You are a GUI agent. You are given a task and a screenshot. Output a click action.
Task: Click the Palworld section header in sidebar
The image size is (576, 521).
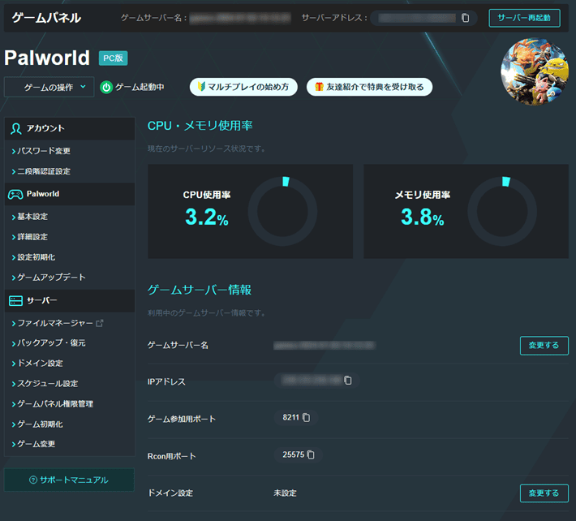tap(70, 194)
